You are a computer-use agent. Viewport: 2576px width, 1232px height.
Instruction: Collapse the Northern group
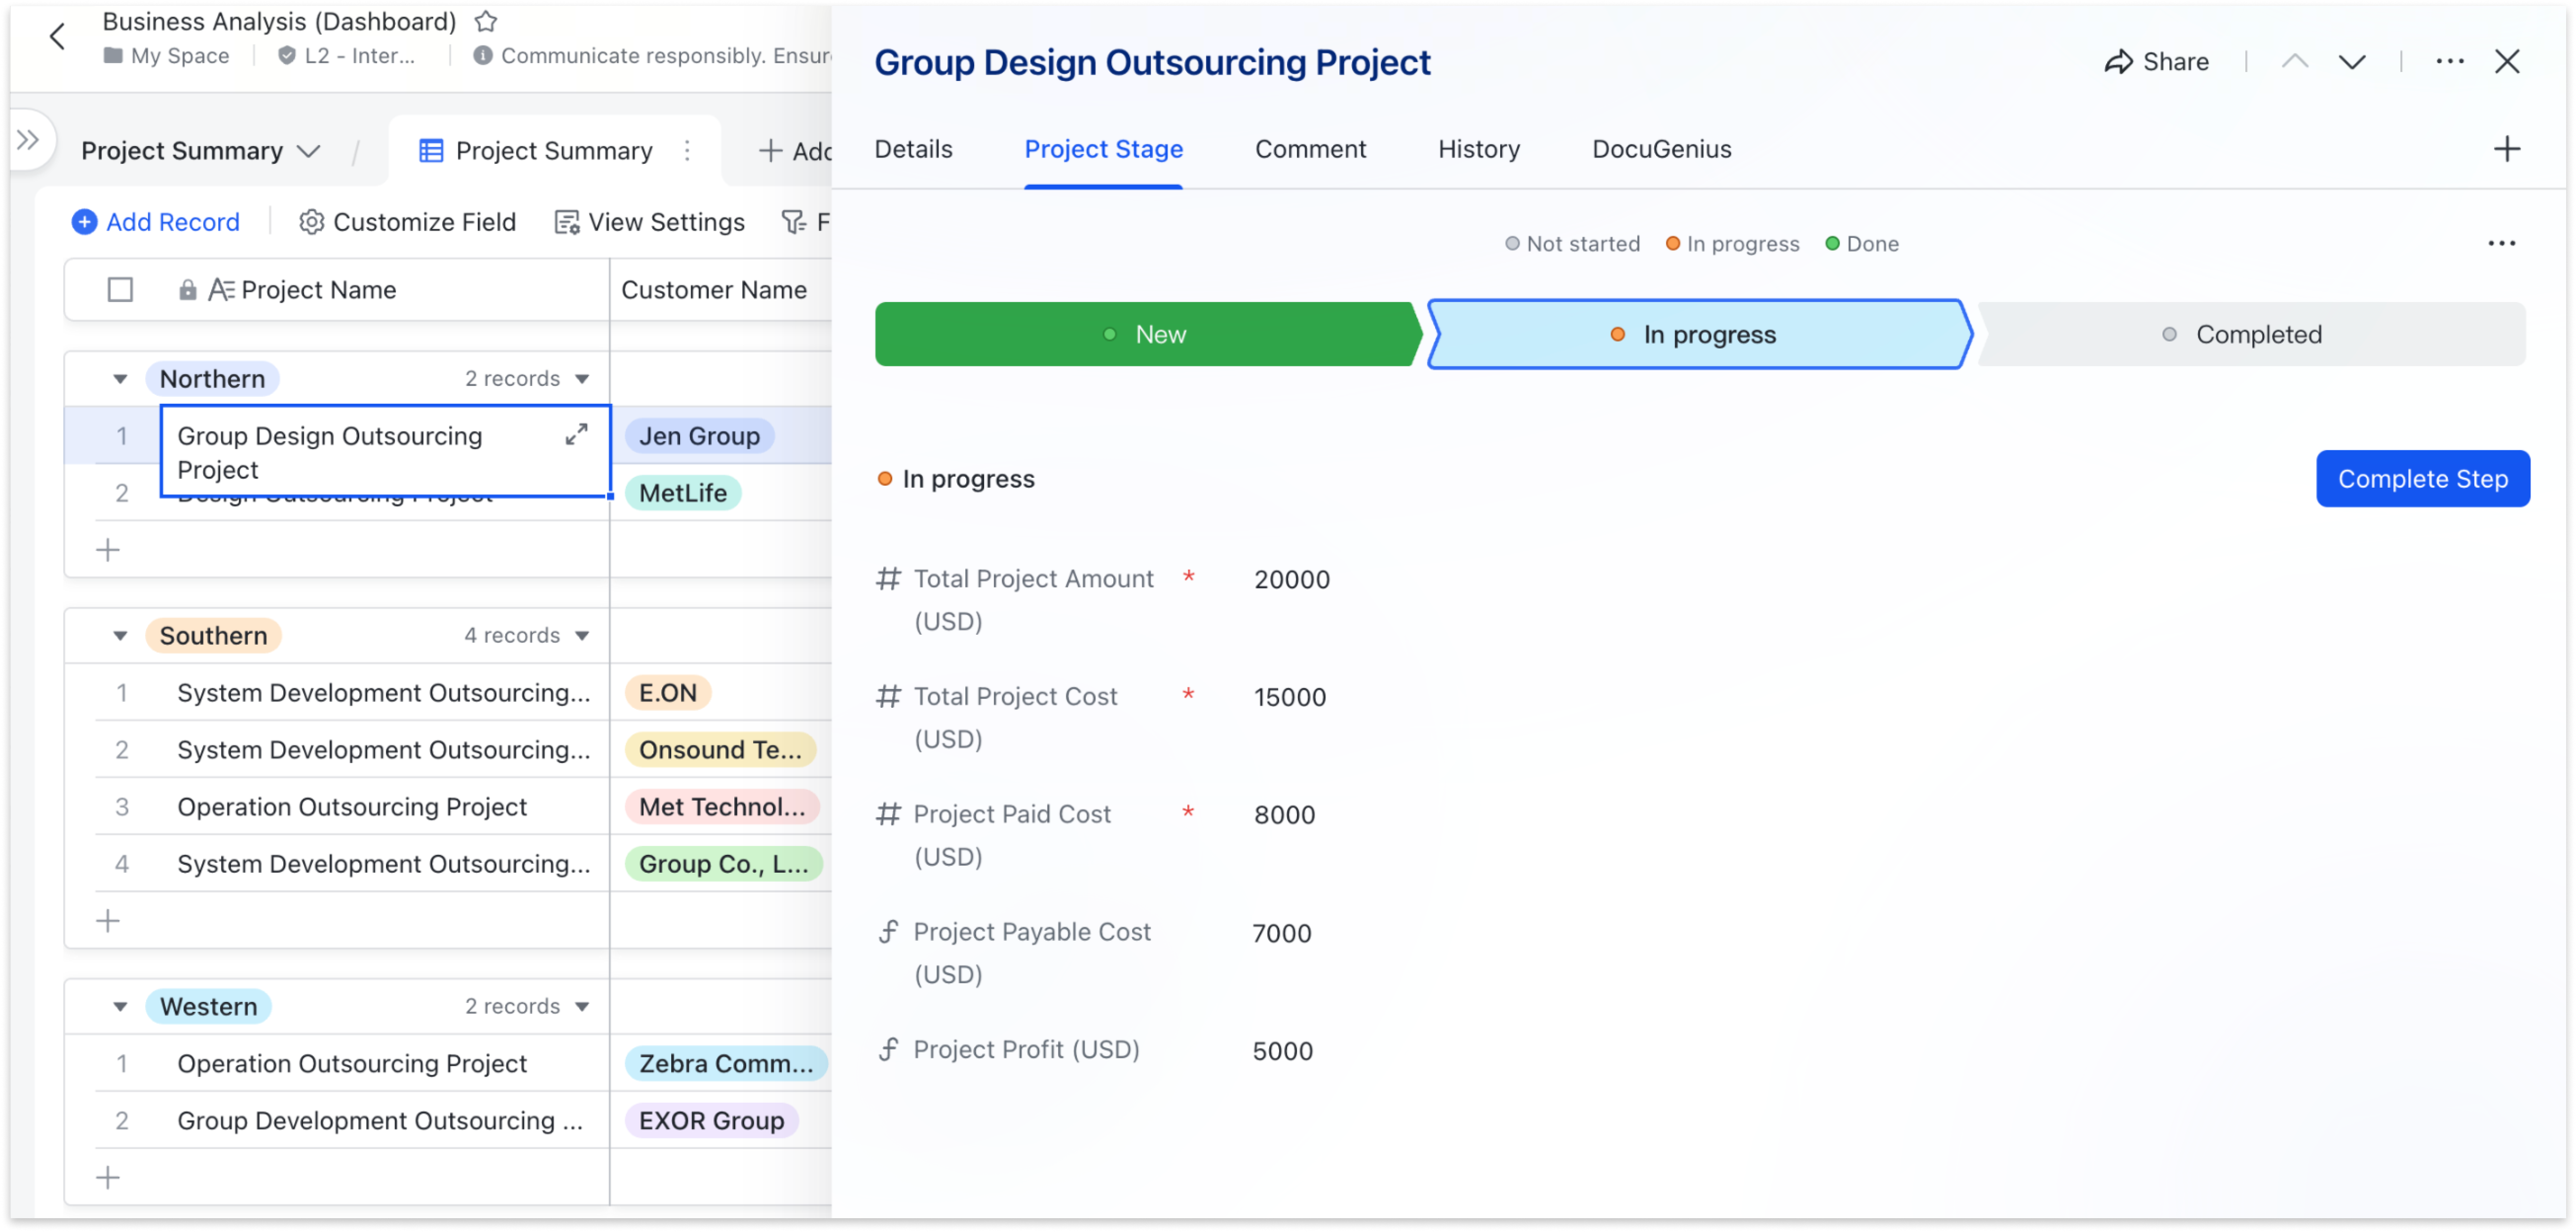120,378
